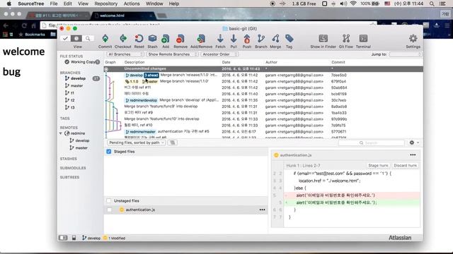Viewport: 453px width, 254px height.
Task: Open the Repository menu
Action: 106,4
